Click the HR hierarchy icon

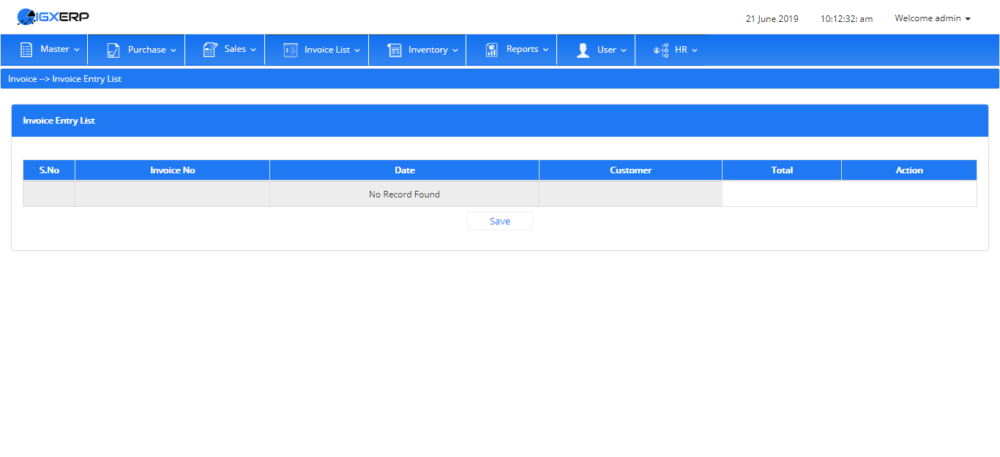pyautogui.click(x=661, y=50)
